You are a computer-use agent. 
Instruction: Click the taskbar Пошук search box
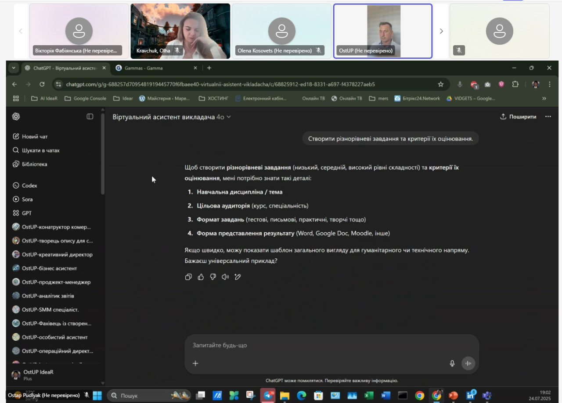pos(149,396)
